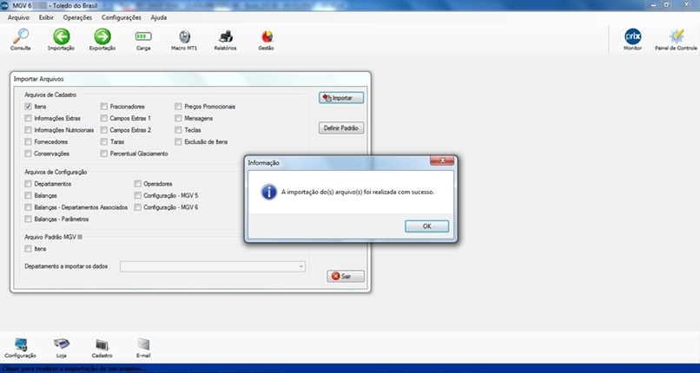Image resolution: width=700 pixels, height=373 pixels.
Task: Open the Exibir menu
Action: 46,18
